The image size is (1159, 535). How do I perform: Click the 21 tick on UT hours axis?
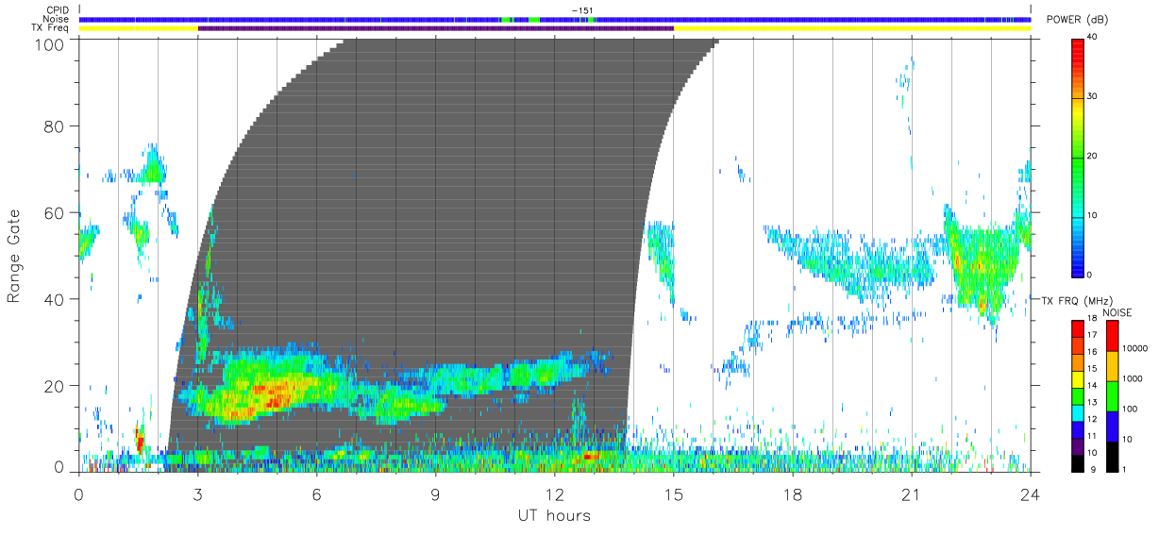[912, 494]
